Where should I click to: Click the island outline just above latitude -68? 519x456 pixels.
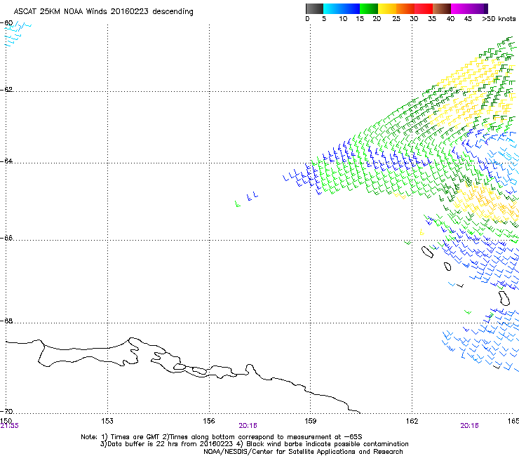click(x=504, y=297)
